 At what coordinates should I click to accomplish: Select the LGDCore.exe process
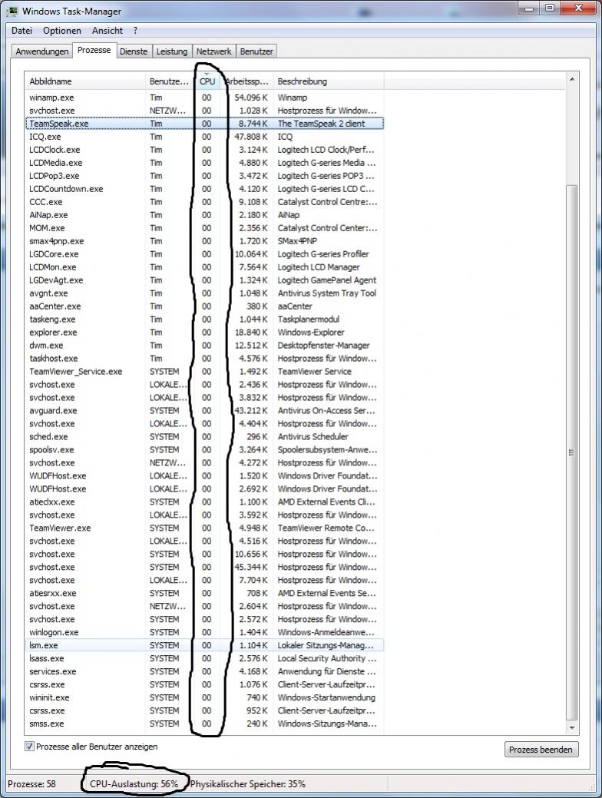point(204,254)
